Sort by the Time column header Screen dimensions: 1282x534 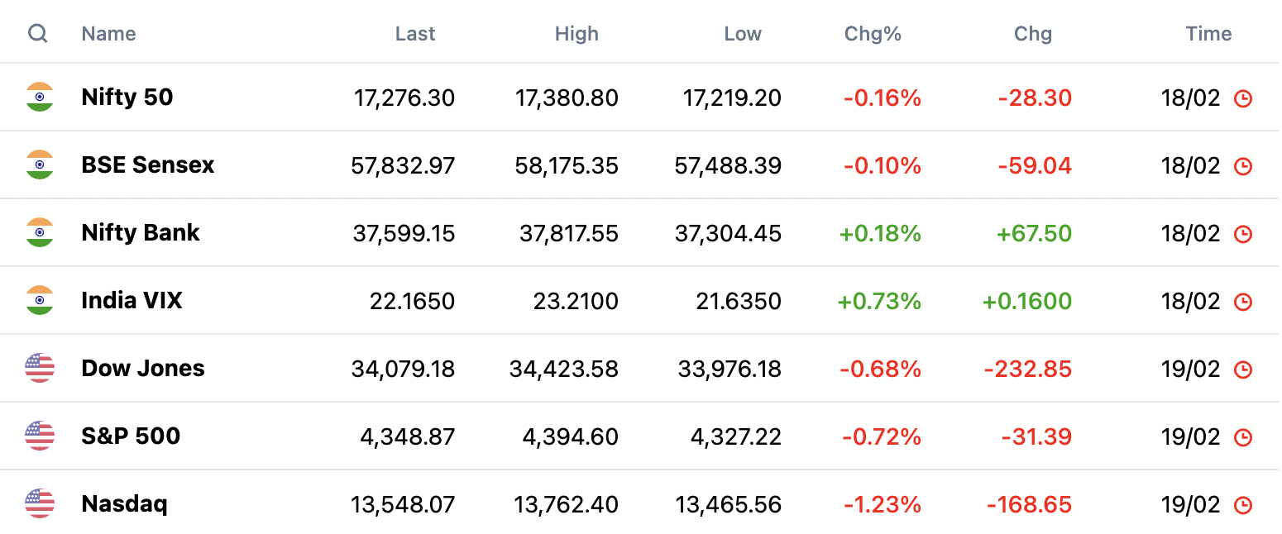(x=1208, y=34)
